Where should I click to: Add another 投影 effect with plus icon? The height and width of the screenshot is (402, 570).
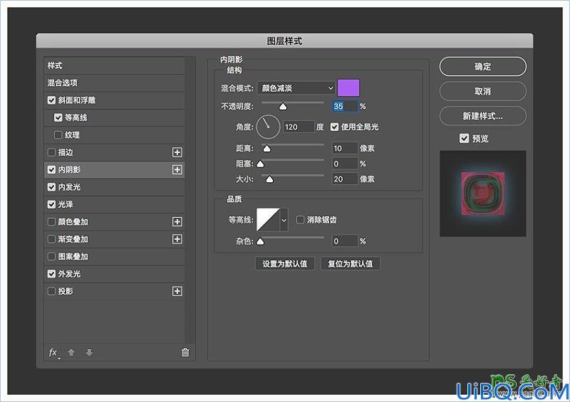177,291
